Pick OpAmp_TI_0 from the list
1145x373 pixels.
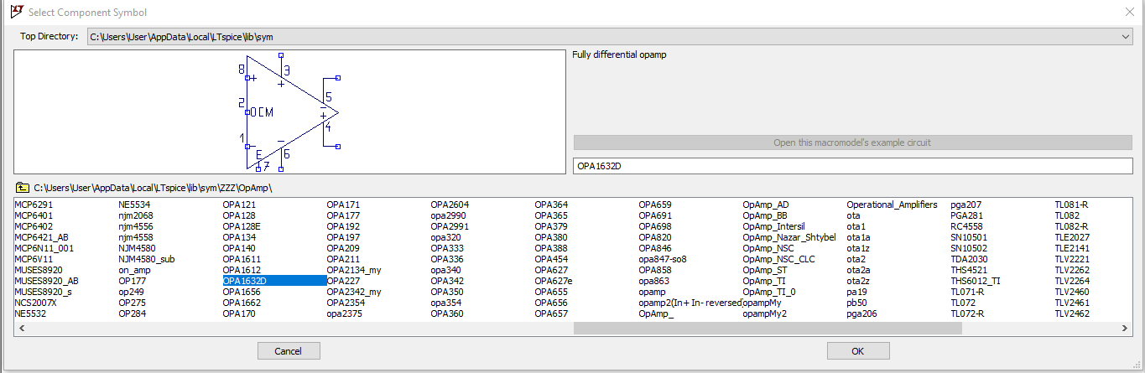click(769, 292)
